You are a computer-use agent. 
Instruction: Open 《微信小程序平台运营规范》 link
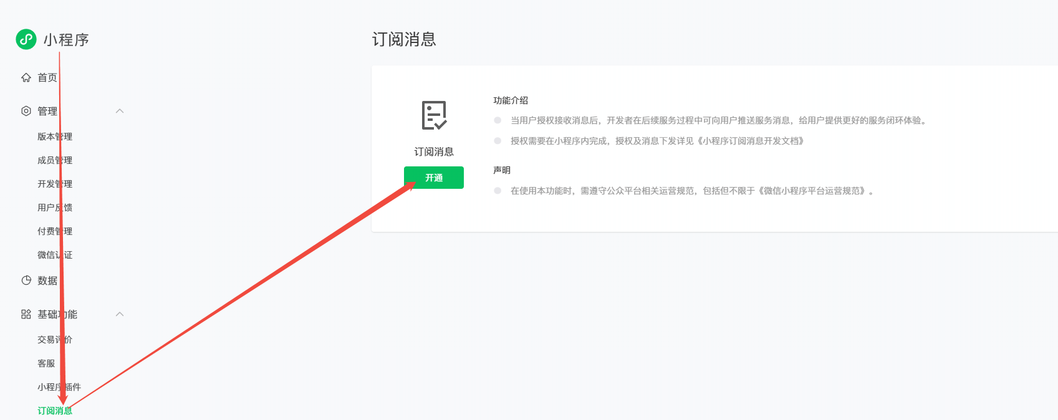click(x=812, y=191)
